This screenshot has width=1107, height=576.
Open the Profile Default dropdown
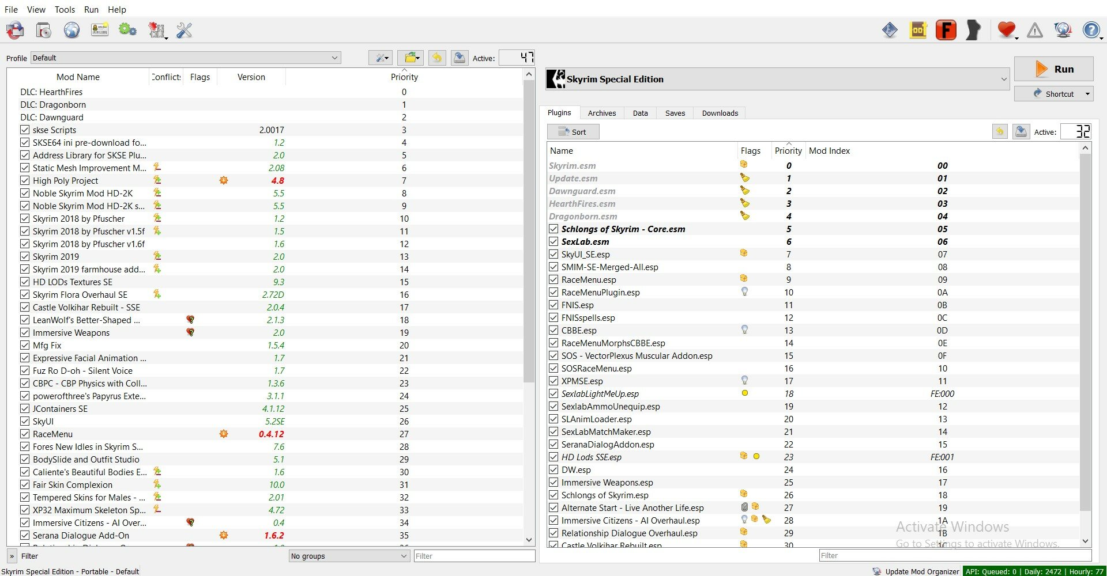coord(186,58)
